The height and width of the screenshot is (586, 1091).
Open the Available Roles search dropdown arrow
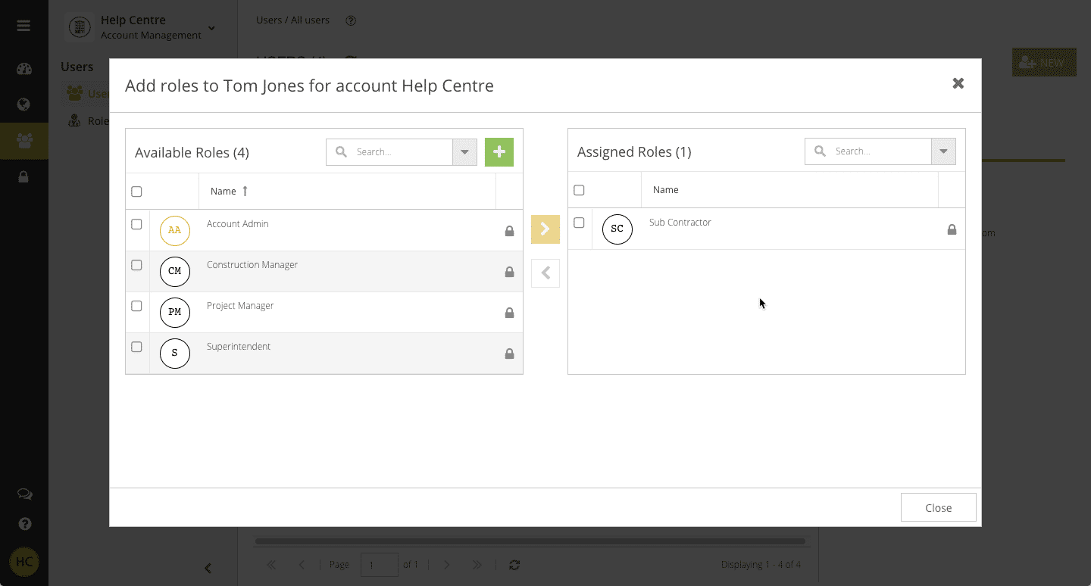pyautogui.click(x=465, y=152)
